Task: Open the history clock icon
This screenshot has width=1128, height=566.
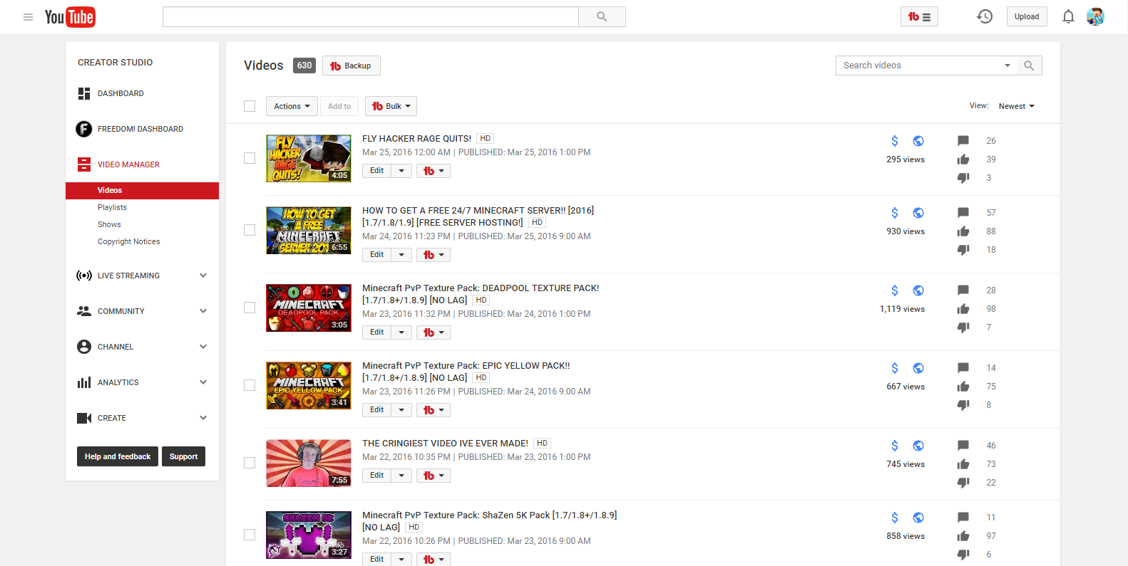Action: (985, 16)
